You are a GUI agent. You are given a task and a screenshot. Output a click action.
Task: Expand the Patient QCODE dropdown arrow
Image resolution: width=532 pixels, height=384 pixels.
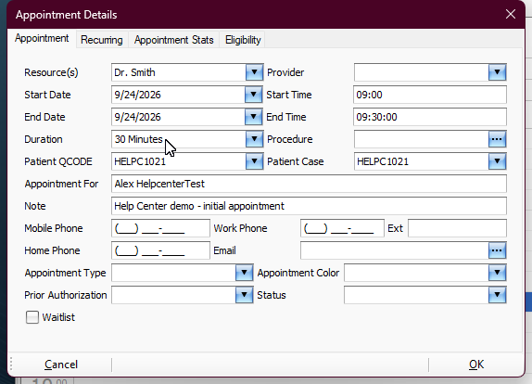[x=254, y=161]
